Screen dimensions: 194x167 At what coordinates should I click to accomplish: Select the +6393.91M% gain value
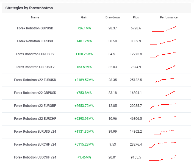pos(84,118)
